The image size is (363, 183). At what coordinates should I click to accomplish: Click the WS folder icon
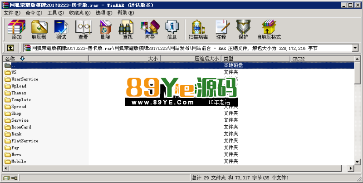[8, 72]
